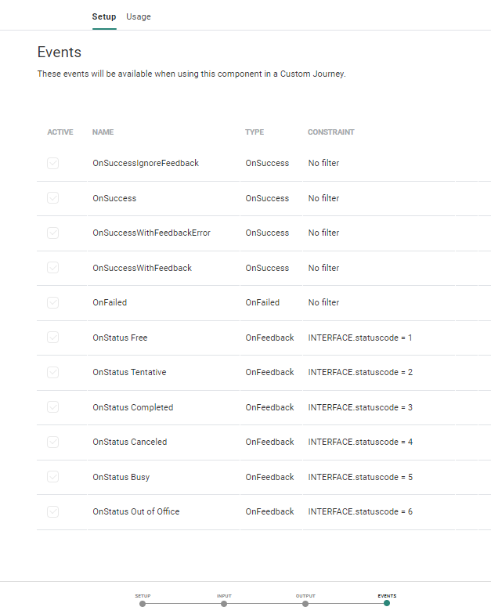491x614 pixels.
Task: Toggle the OnSuccessIgnoreFeedback active checkbox
Action: (52, 164)
